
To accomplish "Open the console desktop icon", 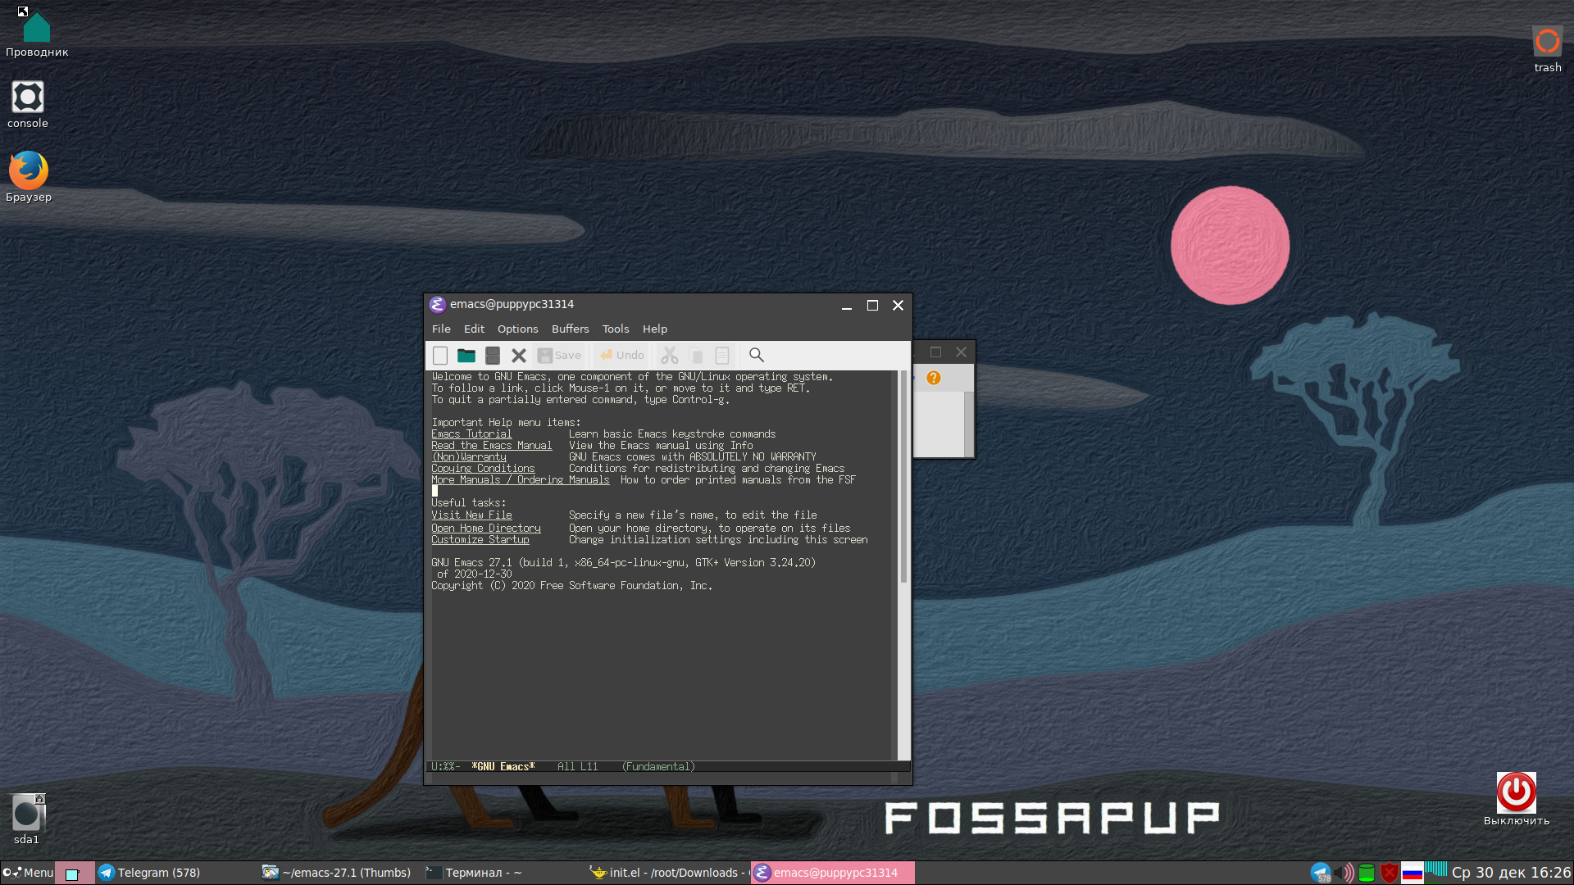I will (28, 104).
